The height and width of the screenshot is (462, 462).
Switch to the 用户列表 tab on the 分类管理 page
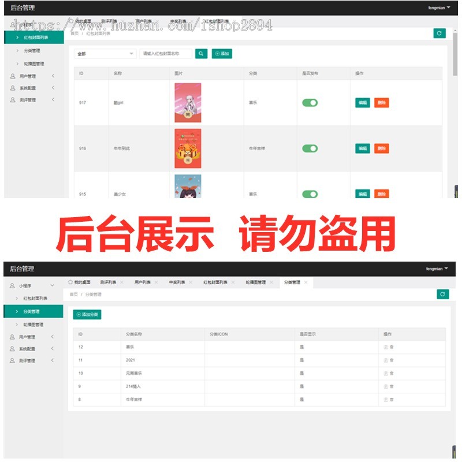143,282
